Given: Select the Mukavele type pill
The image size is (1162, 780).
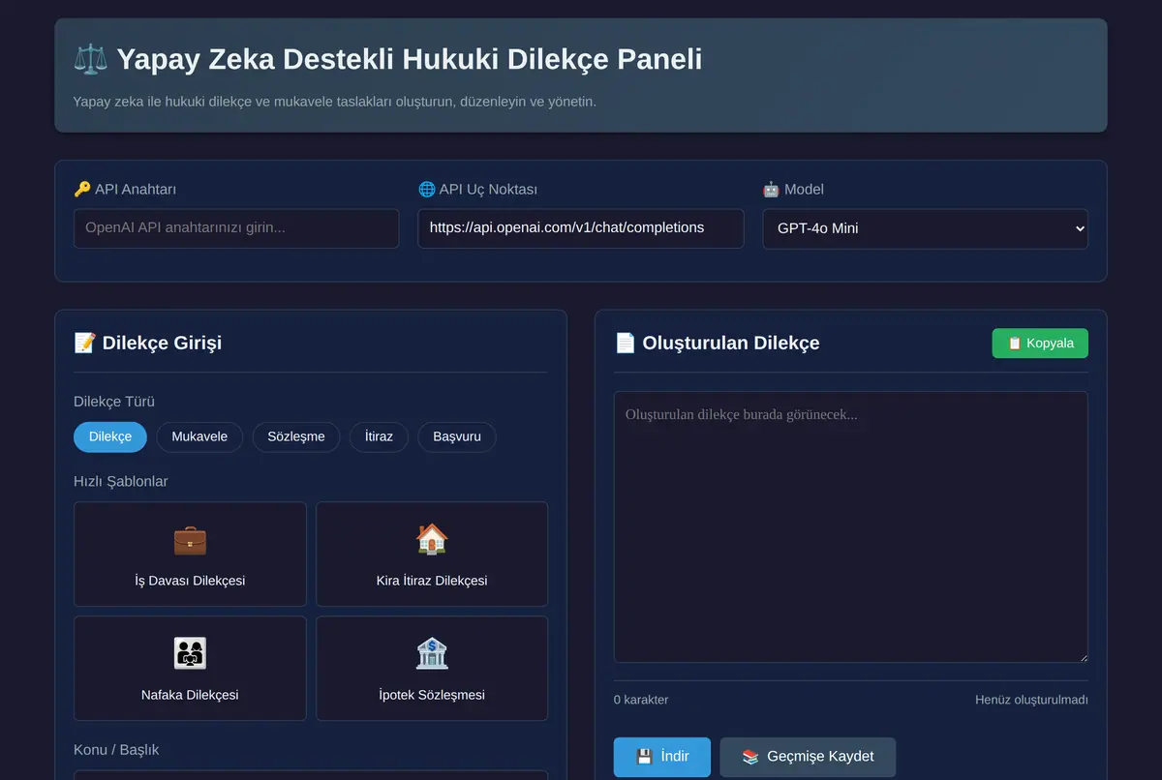Looking at the screenshot, I should coord(199,436).
